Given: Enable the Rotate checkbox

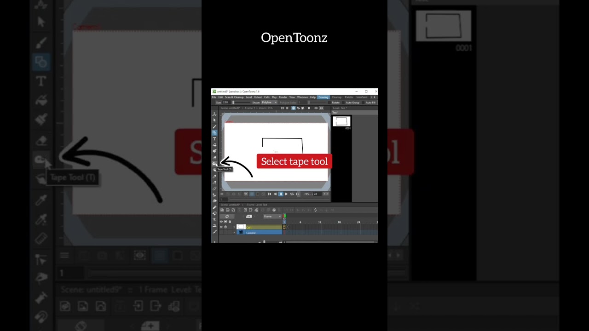Looking at the screenshot, I should 329,103.
